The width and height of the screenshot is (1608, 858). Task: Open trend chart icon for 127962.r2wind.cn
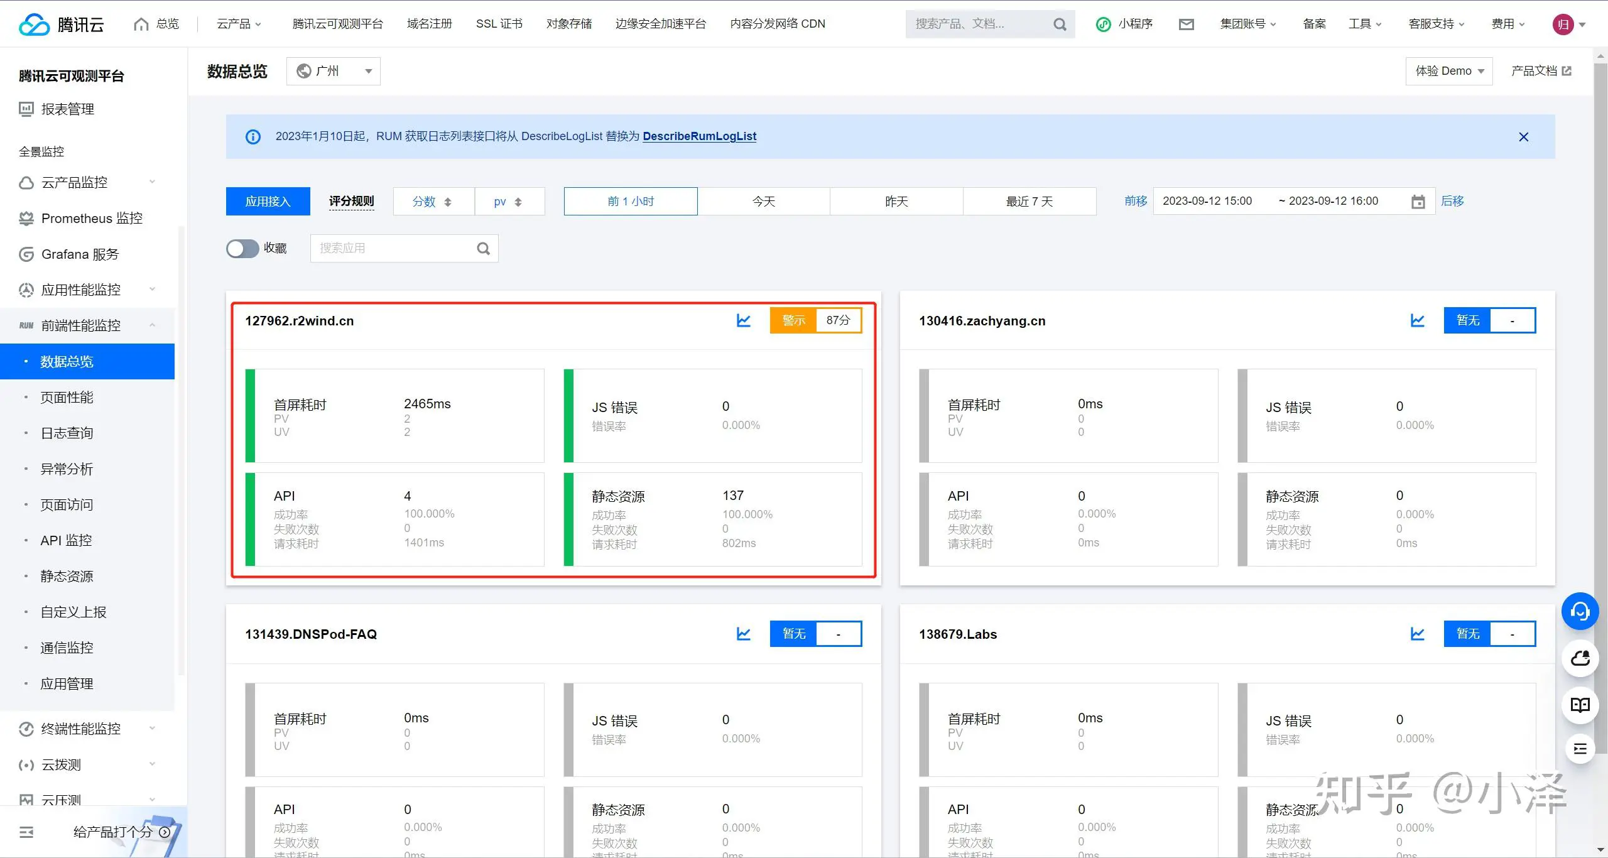(x=744, y=321)
